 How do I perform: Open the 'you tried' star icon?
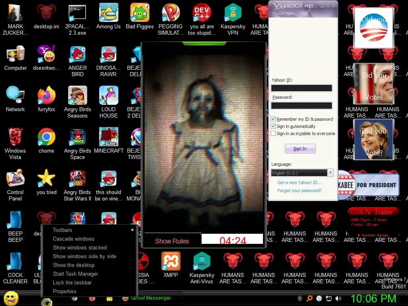tap(46, 182)
